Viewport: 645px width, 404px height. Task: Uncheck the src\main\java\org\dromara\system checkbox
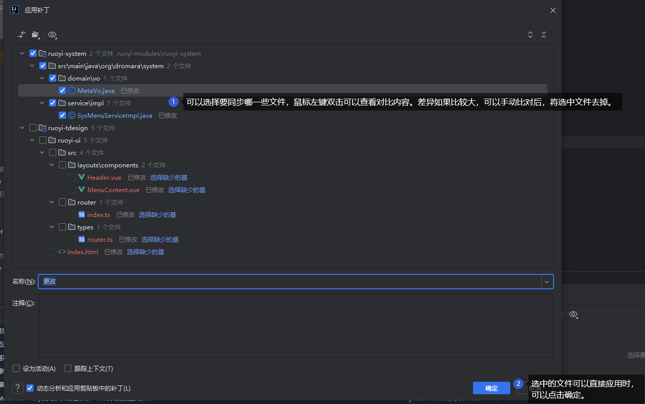43,66
